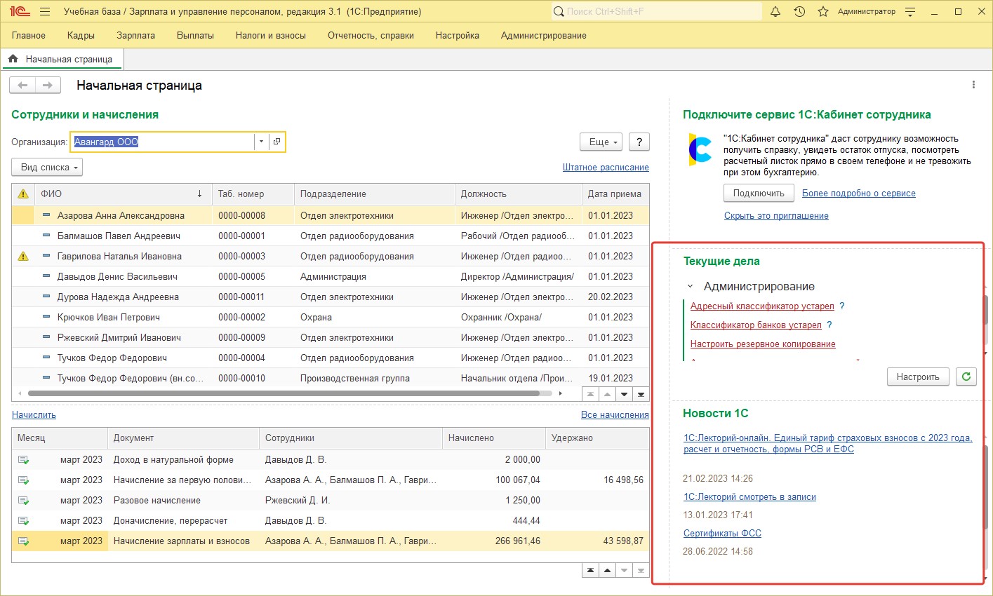
Task: Click the 1C logo icon
Action: click(x=19, y=12)
